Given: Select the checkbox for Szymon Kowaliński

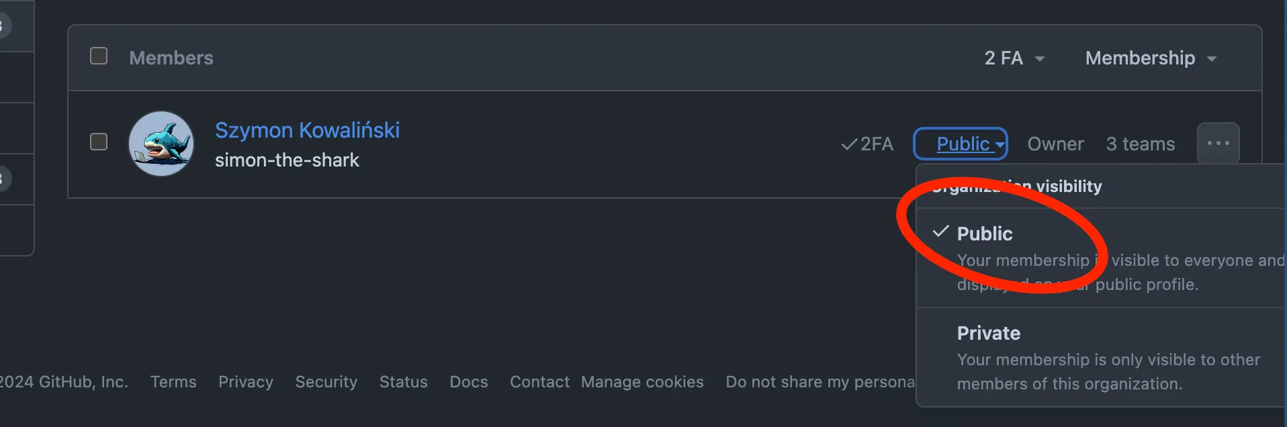Looking at the screenshot, I should (x=99, y=142).
